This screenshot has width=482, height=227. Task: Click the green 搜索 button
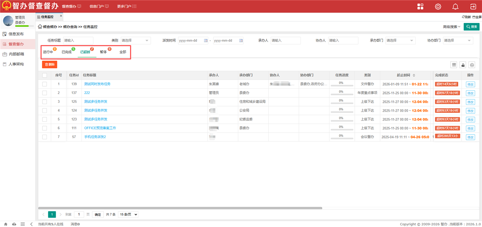pos(472,27)
